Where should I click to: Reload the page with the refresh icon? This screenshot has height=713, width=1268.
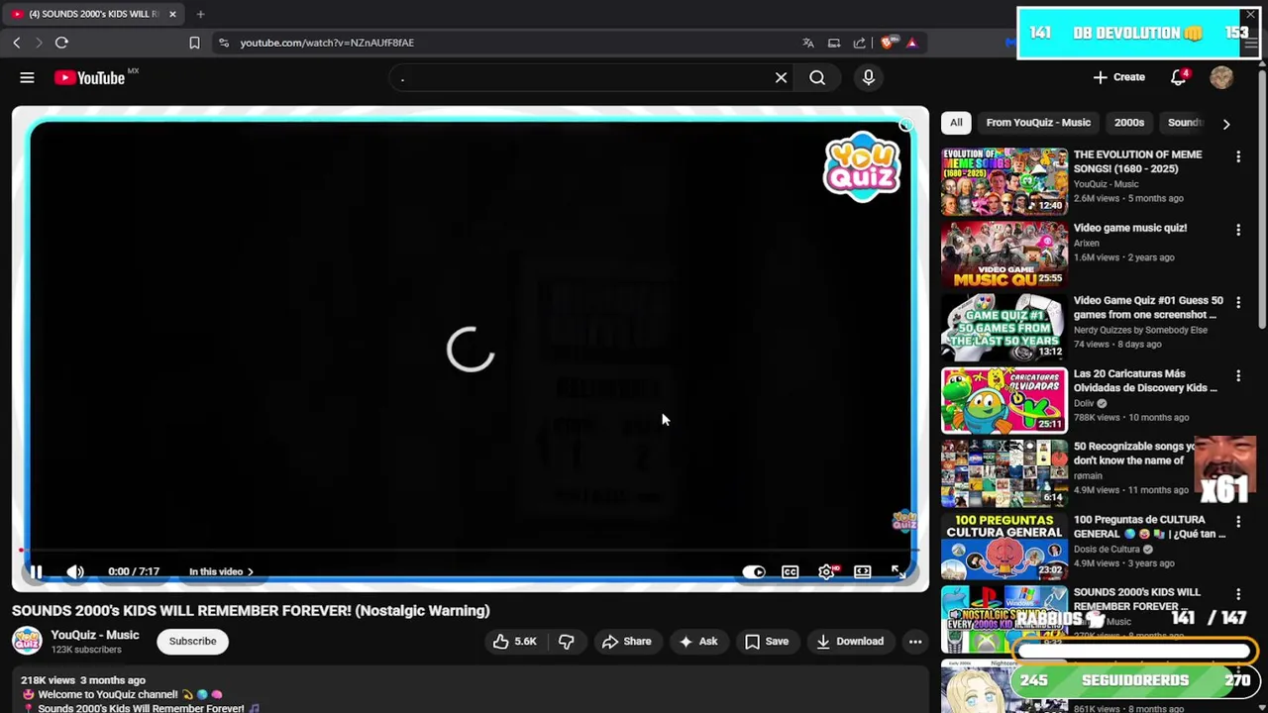pyautogui.click(x=61, y=43)
